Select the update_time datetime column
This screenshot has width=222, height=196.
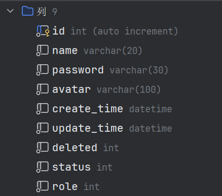(112, 129)
